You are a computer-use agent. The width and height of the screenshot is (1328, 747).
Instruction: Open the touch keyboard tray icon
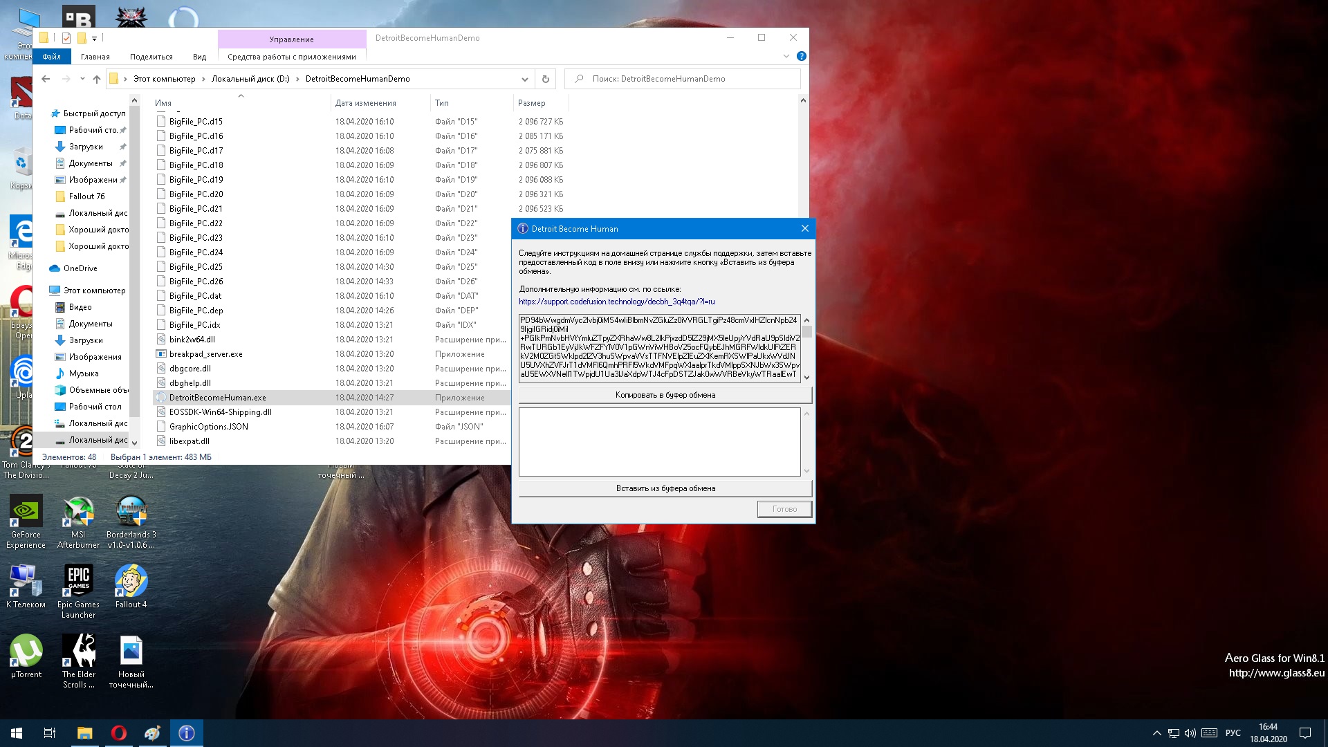pyautogui.click(x=1209, y=733)
